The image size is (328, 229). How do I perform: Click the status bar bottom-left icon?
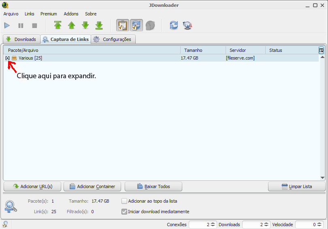(x=5, y=224)
